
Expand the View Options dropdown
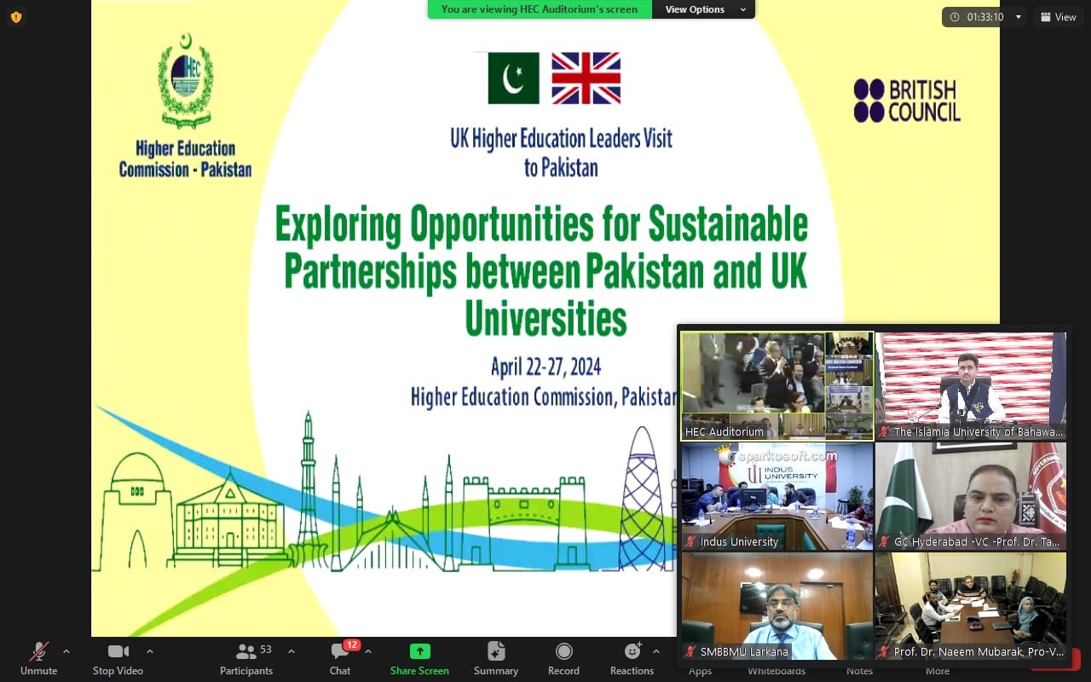(703, 9)
